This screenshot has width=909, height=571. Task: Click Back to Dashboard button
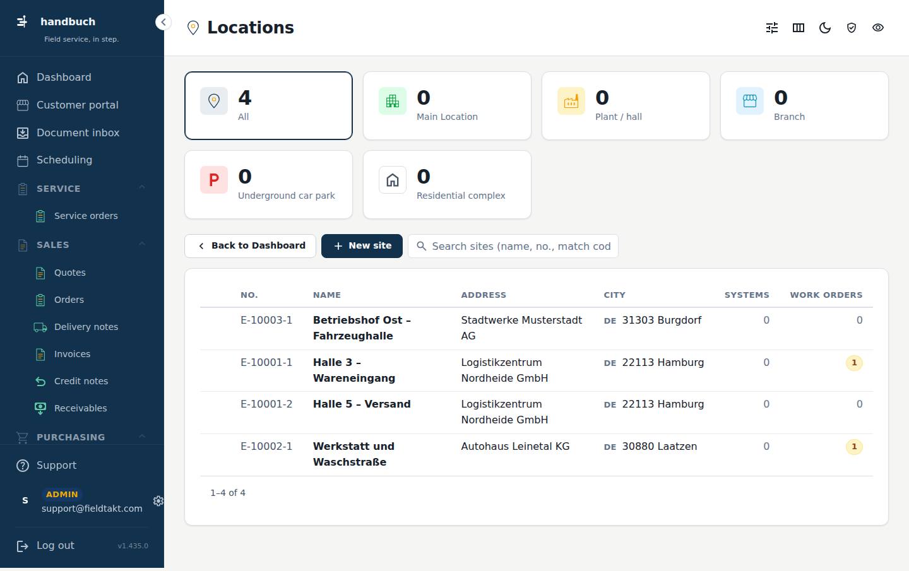point(250,246)
